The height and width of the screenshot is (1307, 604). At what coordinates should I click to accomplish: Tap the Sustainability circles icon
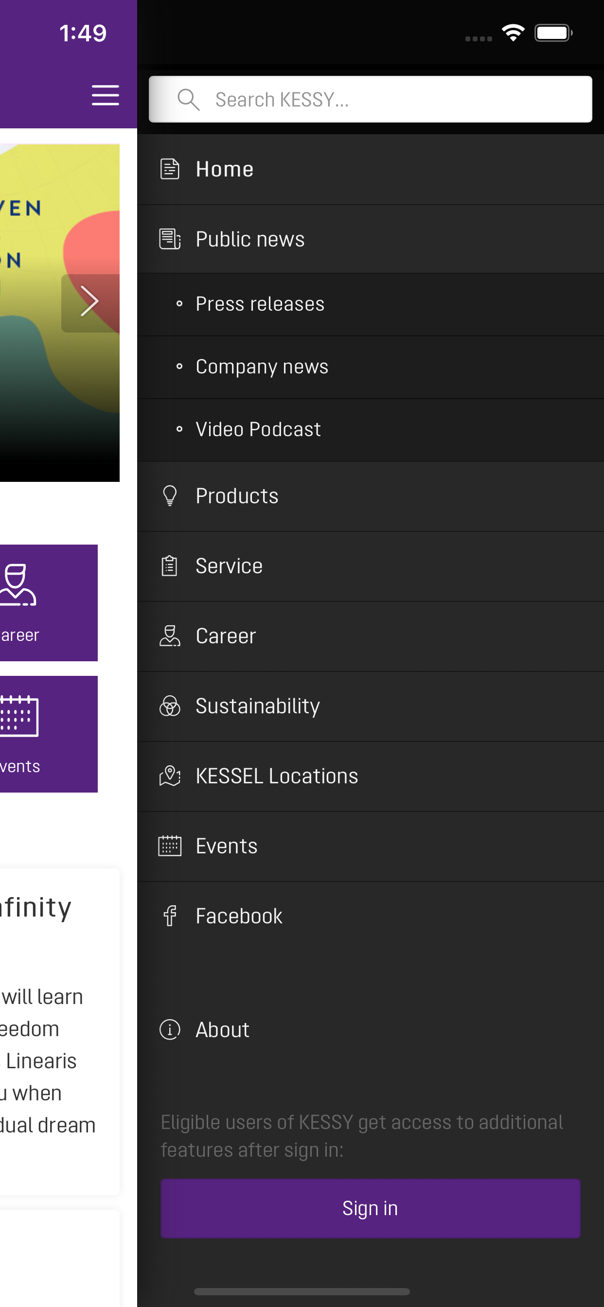[x=170, y=706]
